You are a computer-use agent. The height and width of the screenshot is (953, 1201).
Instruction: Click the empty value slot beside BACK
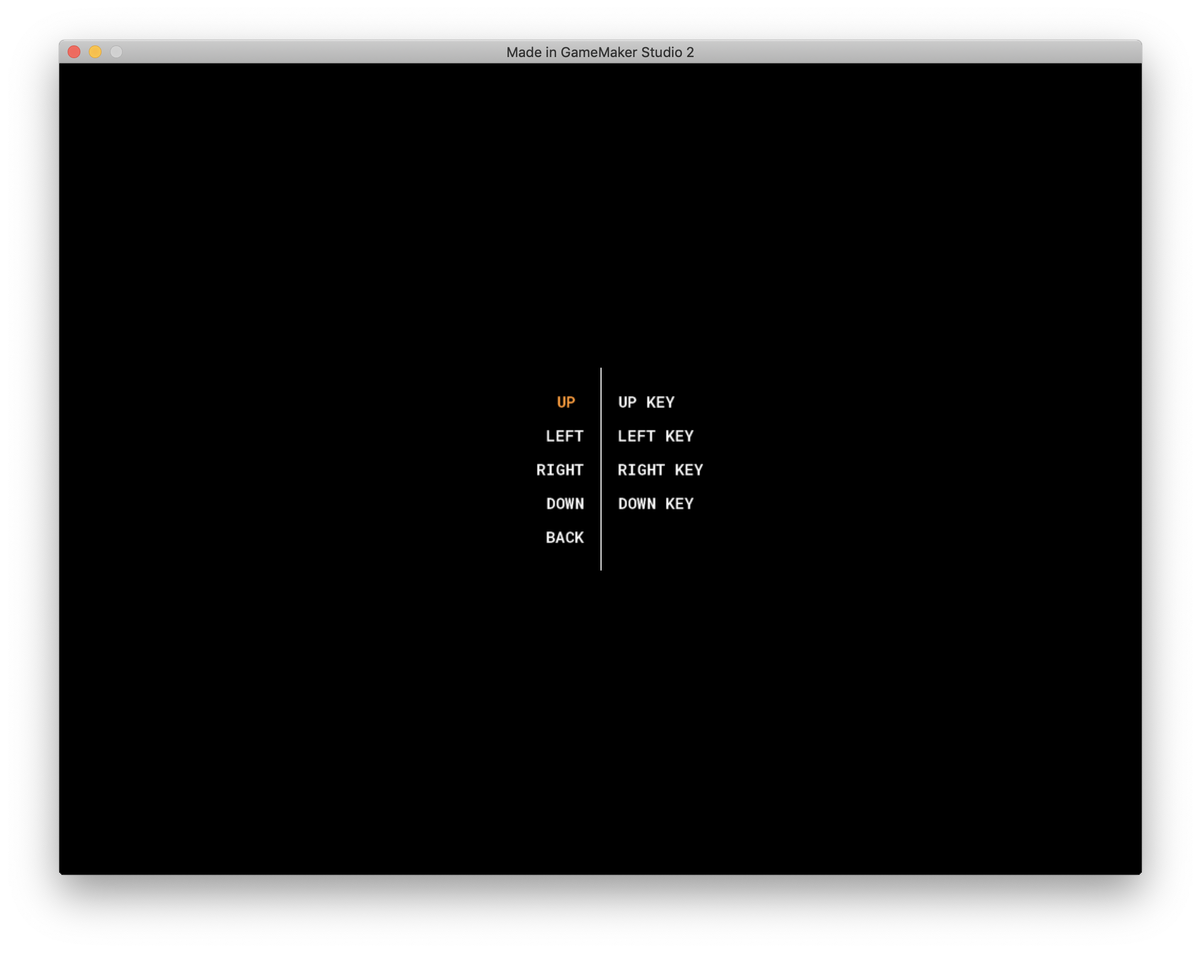coord(655,538)
